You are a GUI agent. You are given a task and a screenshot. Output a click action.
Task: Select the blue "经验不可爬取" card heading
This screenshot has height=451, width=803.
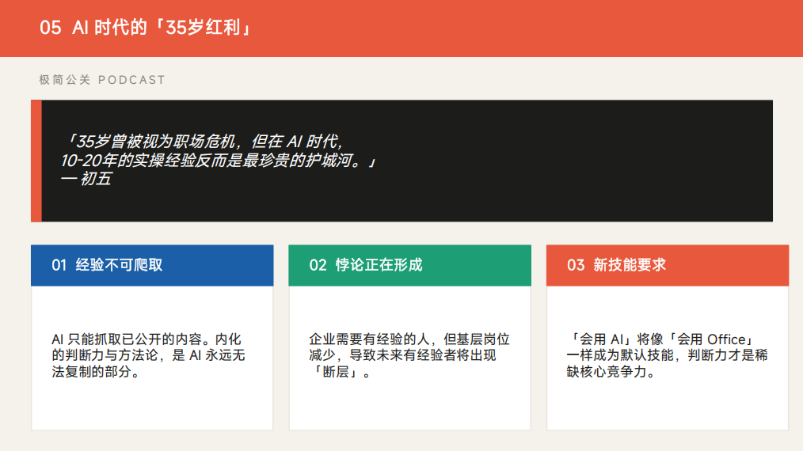click(x=119, y=265)
